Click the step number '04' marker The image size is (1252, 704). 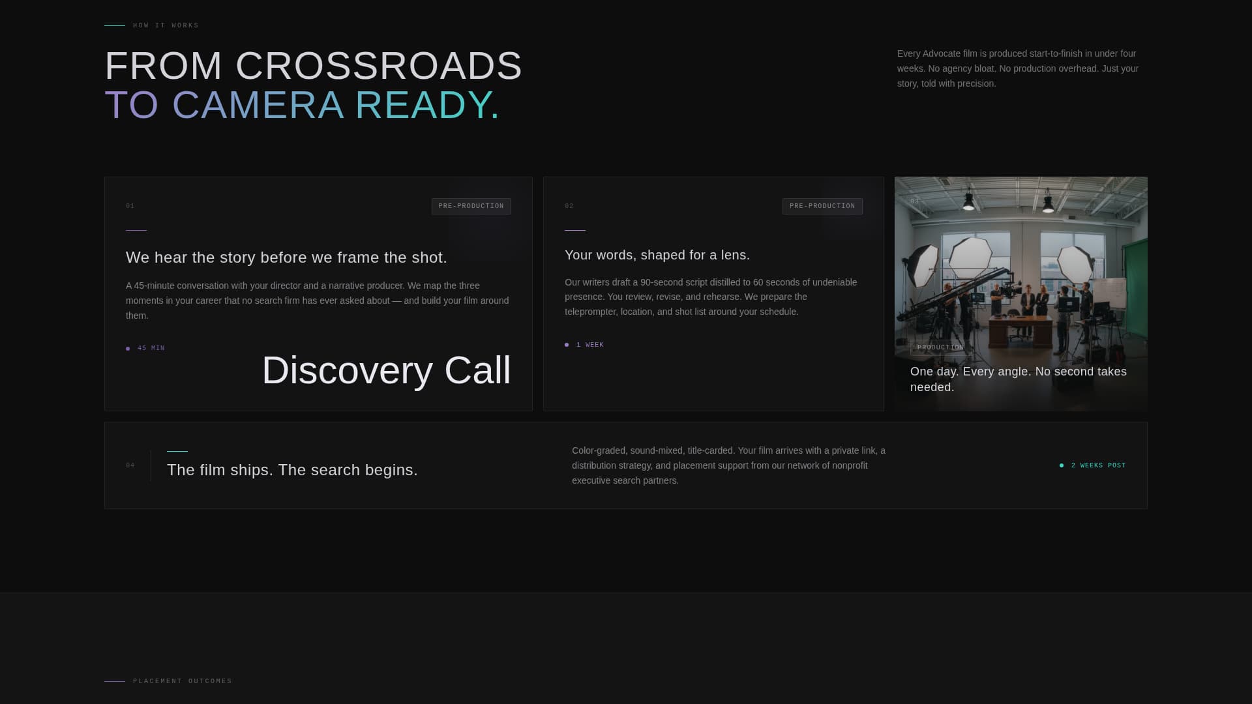tap(130, 465)
